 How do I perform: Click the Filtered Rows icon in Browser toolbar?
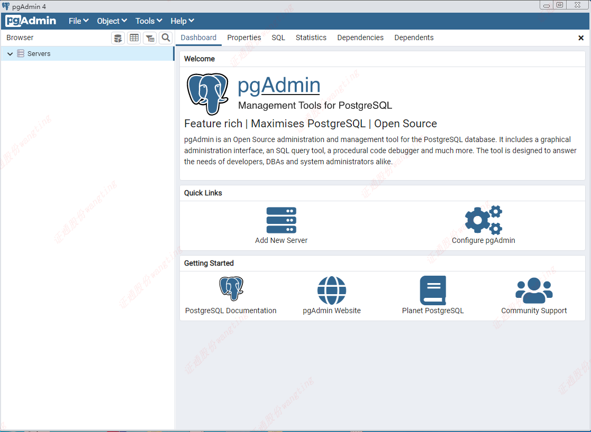pos(150,38)
